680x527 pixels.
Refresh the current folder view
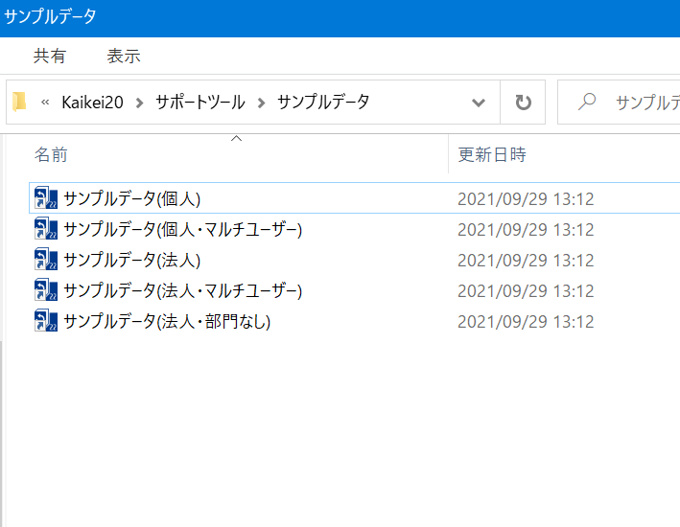(x=523, y=103)
